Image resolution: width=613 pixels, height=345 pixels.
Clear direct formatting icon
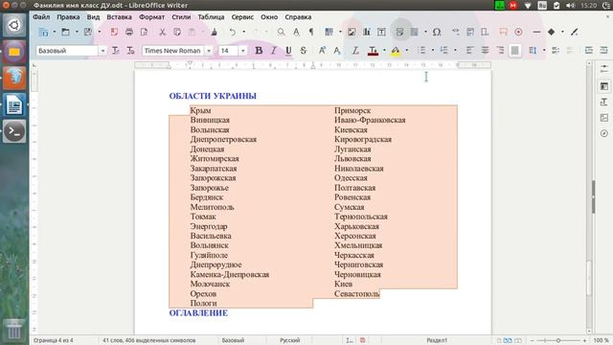[x=355, y=51]
